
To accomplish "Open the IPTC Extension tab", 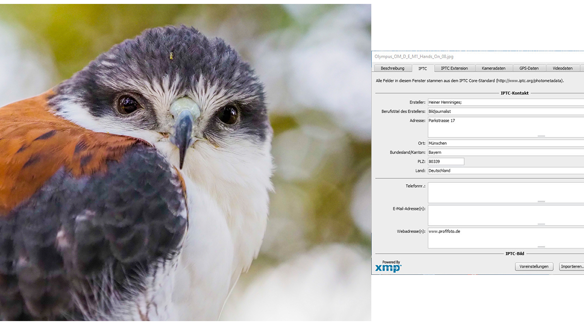I will [x=455, y=68].
